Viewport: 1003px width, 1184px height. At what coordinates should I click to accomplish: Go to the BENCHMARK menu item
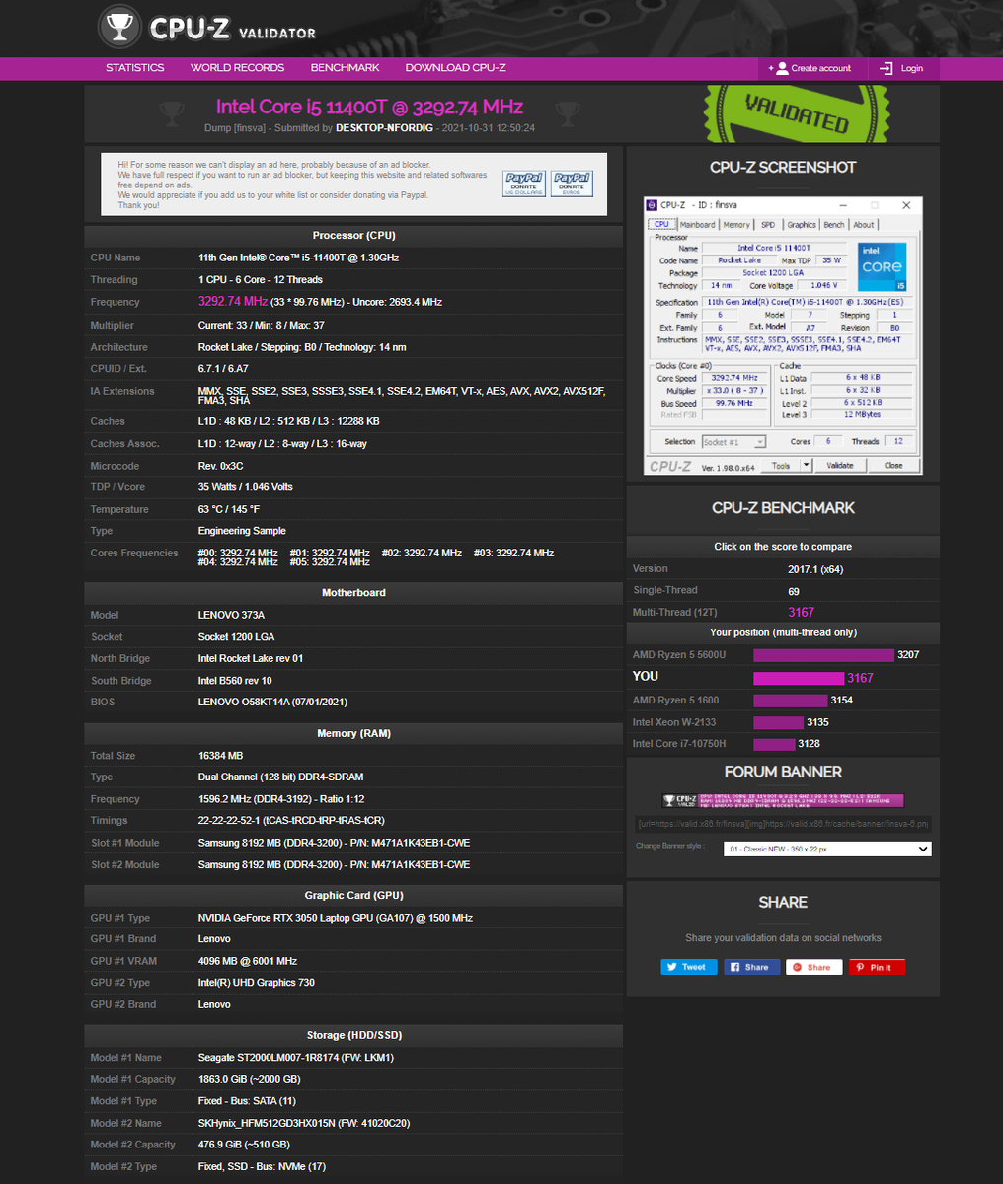pyautogui.click(x=345, y=68)
